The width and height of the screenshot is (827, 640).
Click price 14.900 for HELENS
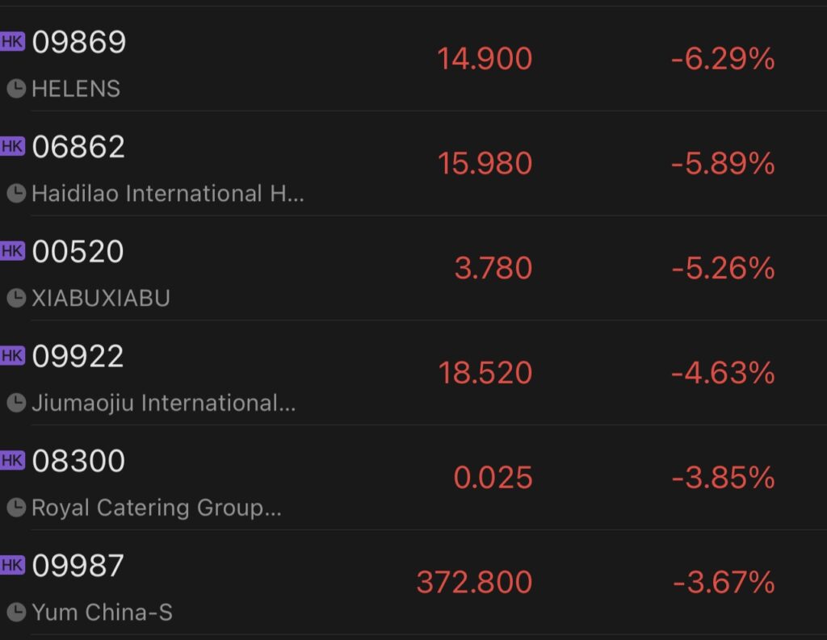coord(485,59)
